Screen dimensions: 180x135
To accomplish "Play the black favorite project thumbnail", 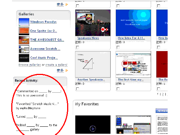I will [93, 124].
